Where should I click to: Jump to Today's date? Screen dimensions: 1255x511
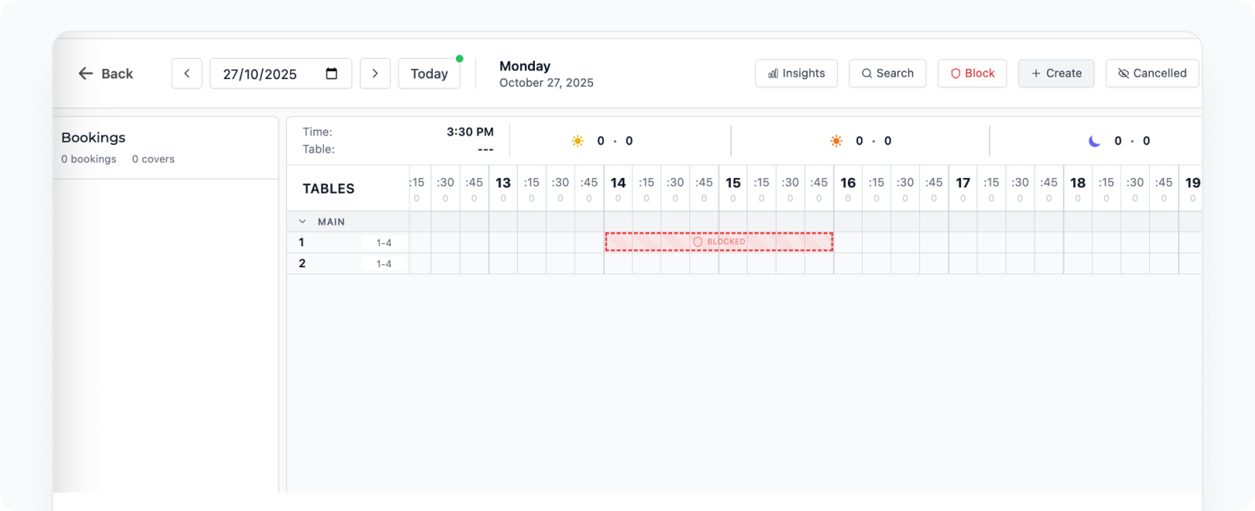point(429,74)
